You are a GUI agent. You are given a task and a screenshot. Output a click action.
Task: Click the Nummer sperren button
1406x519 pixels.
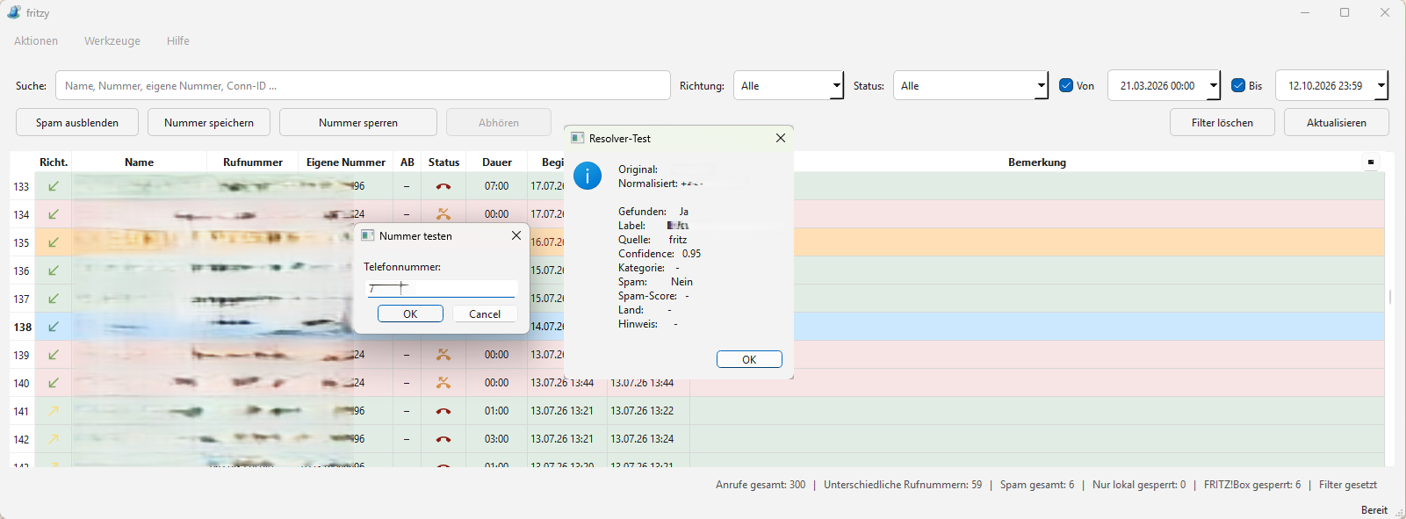pyautogui.click(x=358, y=123)
